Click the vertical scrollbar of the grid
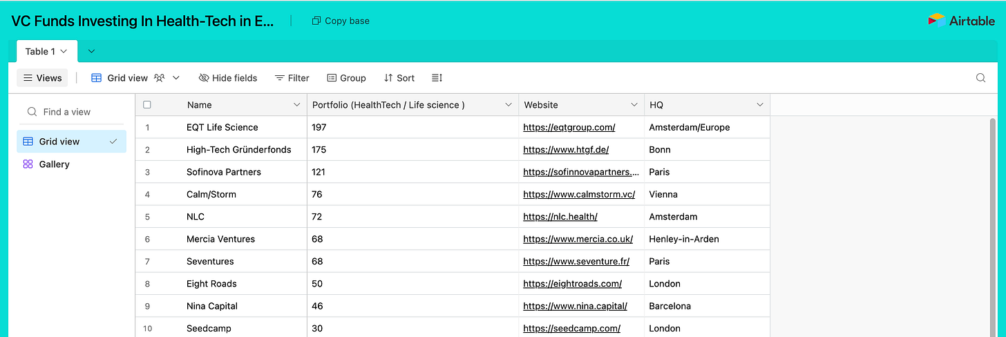1006x337 pixels. [x=993, y=228]
